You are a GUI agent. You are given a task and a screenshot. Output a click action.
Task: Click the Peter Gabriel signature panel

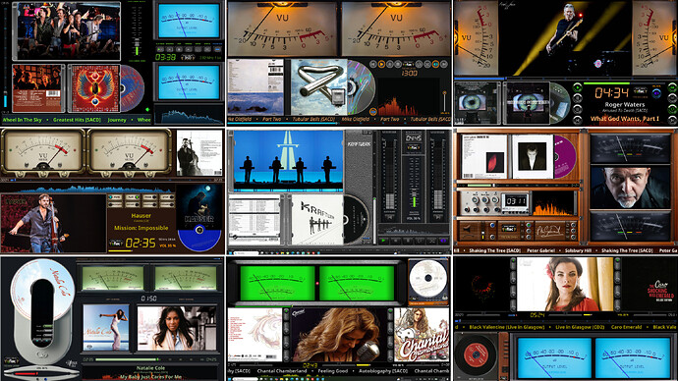coord(549,230)
